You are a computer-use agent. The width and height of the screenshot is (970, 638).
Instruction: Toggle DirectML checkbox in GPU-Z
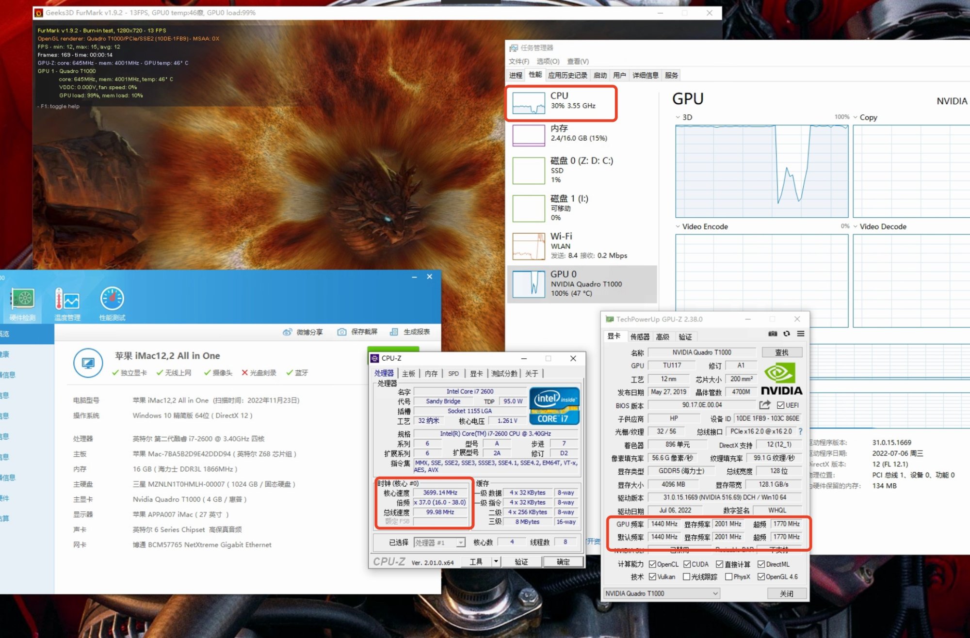pyautogui.click(x=761, y=564)
